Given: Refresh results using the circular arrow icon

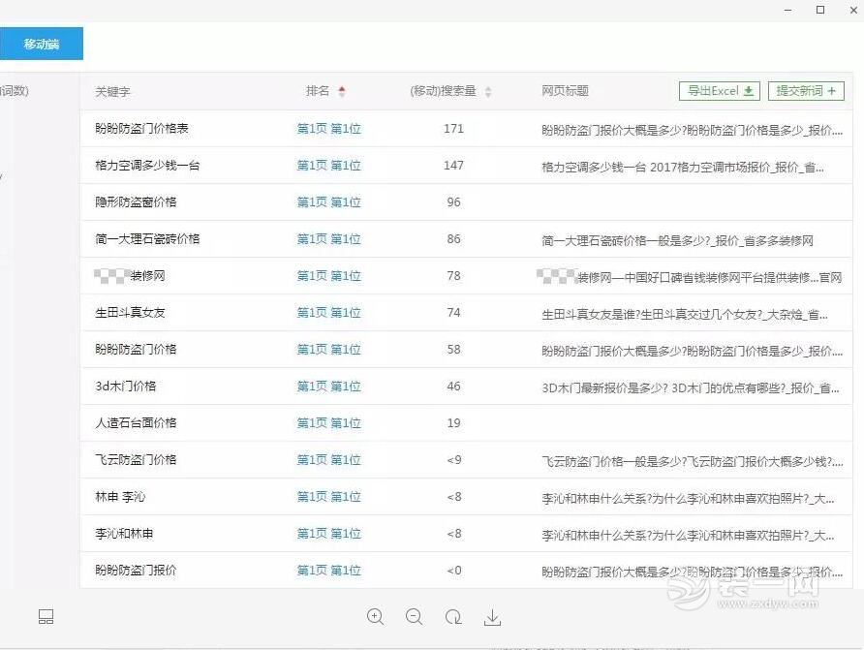Looking at the screenshot, I should (x=453, y=616).
